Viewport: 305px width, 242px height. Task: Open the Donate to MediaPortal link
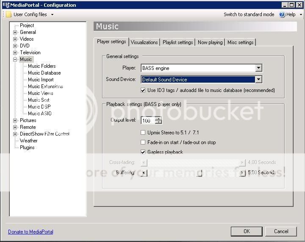coord(30,232)
